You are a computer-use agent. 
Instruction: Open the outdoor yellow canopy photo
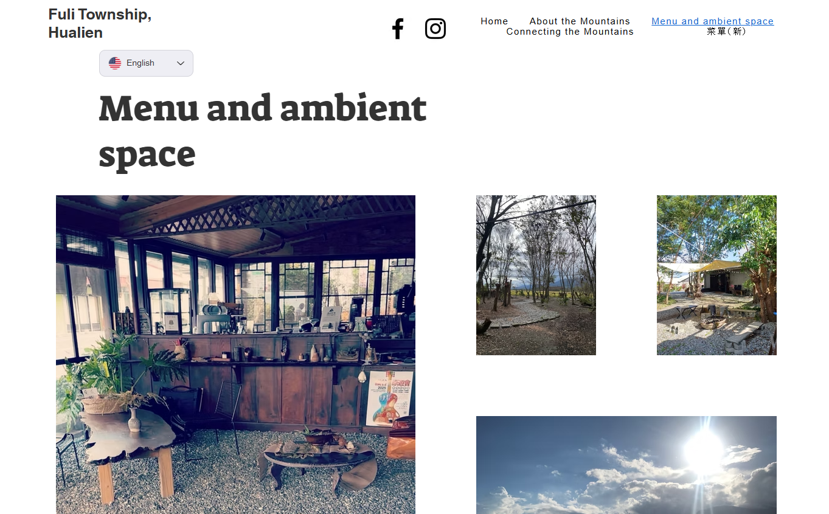716,275
